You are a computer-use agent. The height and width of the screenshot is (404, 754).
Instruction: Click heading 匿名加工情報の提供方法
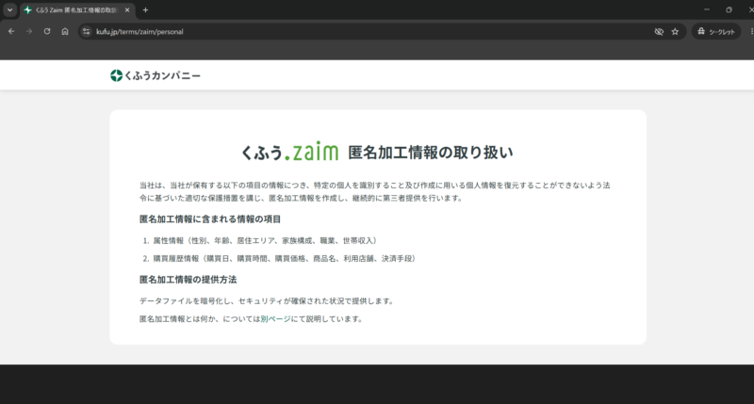pyautogui.click(x=188, y=280)
